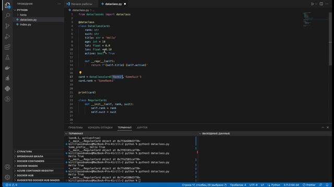
Task: Click dataclass.py in the breadcrumb
Action: pyautogui.click(x=80, y=10)
